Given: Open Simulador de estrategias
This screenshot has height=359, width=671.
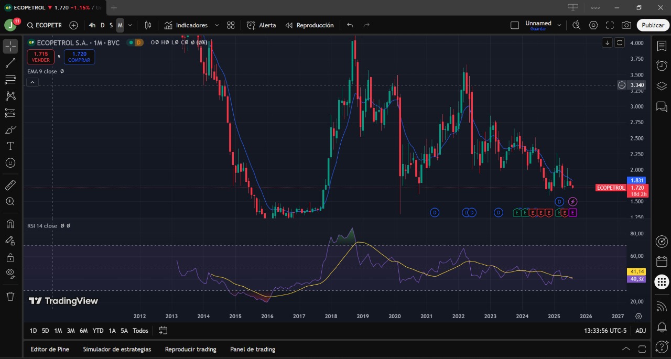Looking at the screenshot, I should [x=117, y=349].
